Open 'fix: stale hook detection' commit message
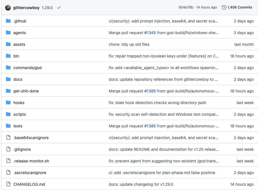Screen dimensions: 258x190 157,103
